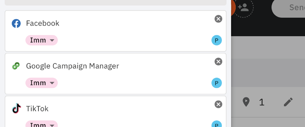Click the Google Campaign Manager logo icon
The height and width of the screenshot is (127, 305).
pyautogui.click(x=16, y=66)
